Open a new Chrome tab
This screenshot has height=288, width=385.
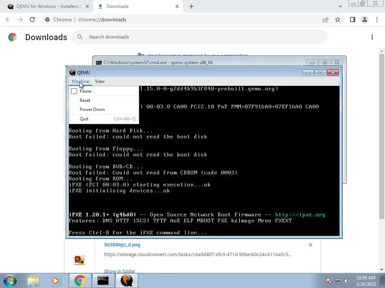[191, 6]
